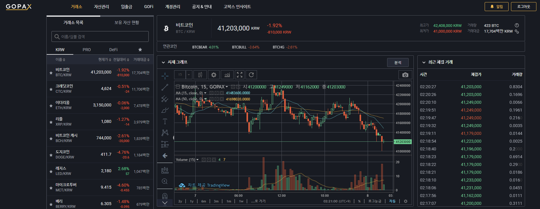Screen dimensions: 540x209
Task: Toggle favorite star for 이더리움 ETH/KRW
Action: click(51, 106)
